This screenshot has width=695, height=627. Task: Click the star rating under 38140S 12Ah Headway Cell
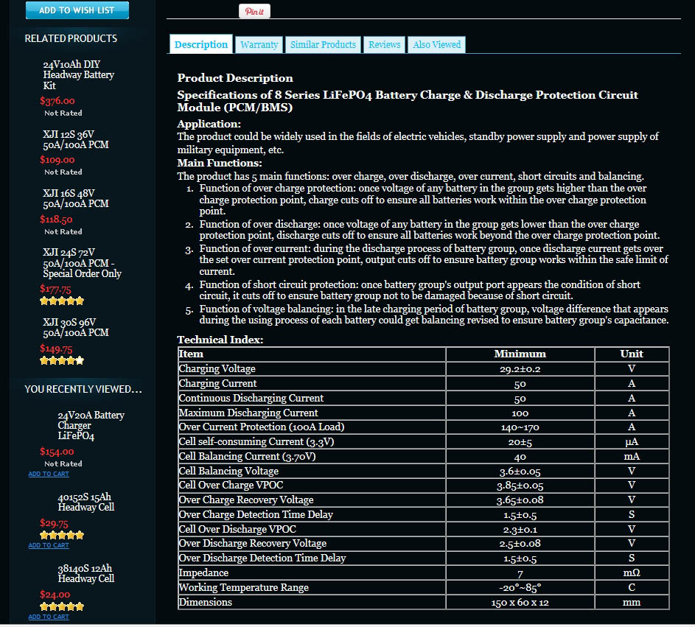[x=62, y=606]
